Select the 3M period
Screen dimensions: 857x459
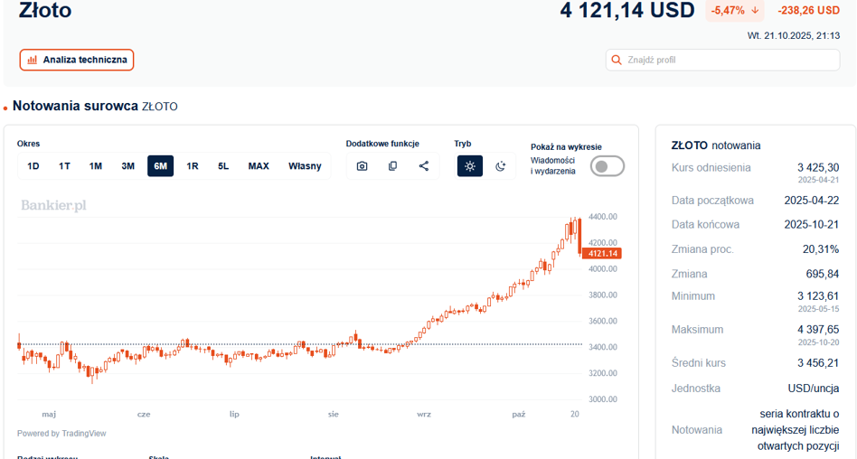[128, 166]
